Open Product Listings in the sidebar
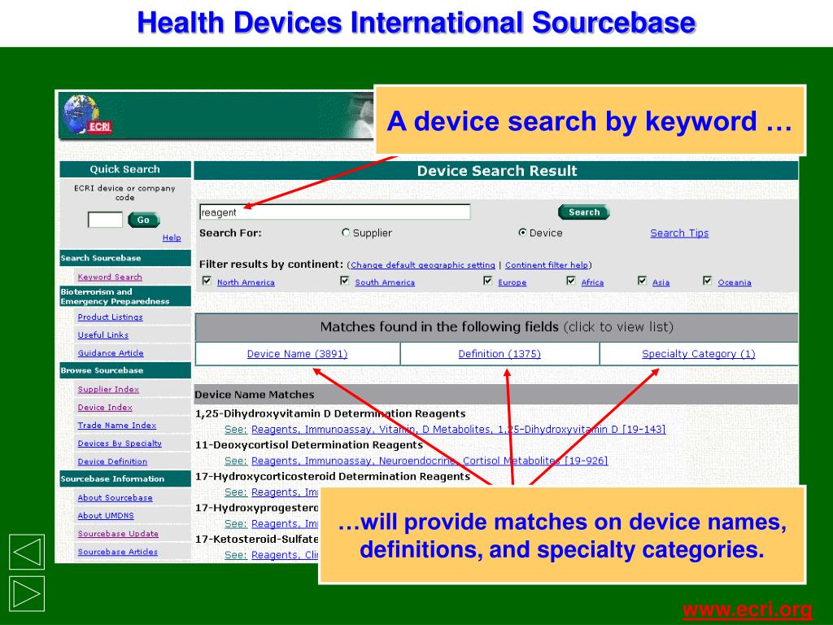The image size is (833, 625). [111, 317]
